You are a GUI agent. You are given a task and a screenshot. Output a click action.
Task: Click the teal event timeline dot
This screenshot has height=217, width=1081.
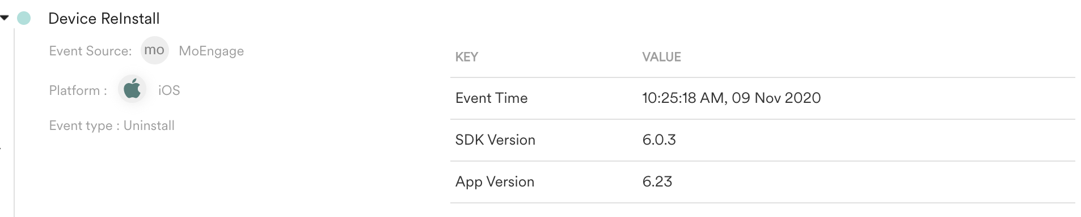[24, 19]
